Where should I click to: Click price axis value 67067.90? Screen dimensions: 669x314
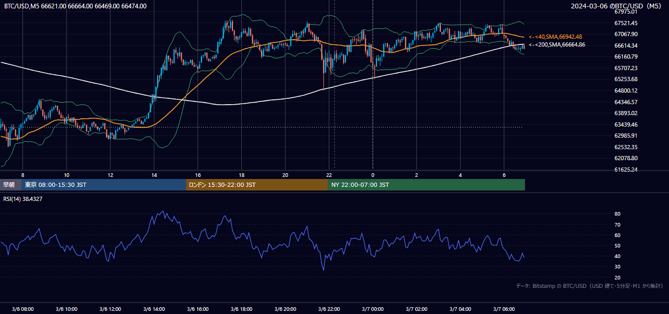[626, 34]
